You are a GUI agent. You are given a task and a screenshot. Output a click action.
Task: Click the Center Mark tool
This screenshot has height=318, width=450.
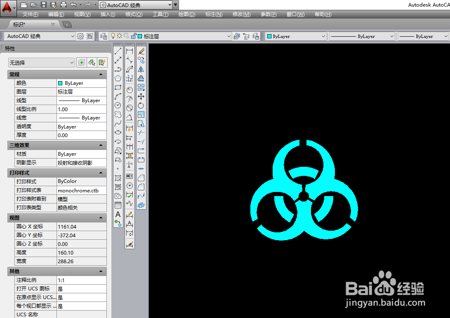130,186
